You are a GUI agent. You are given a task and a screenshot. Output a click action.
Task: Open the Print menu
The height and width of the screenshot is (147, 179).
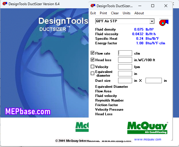click(x=103, y=13)
